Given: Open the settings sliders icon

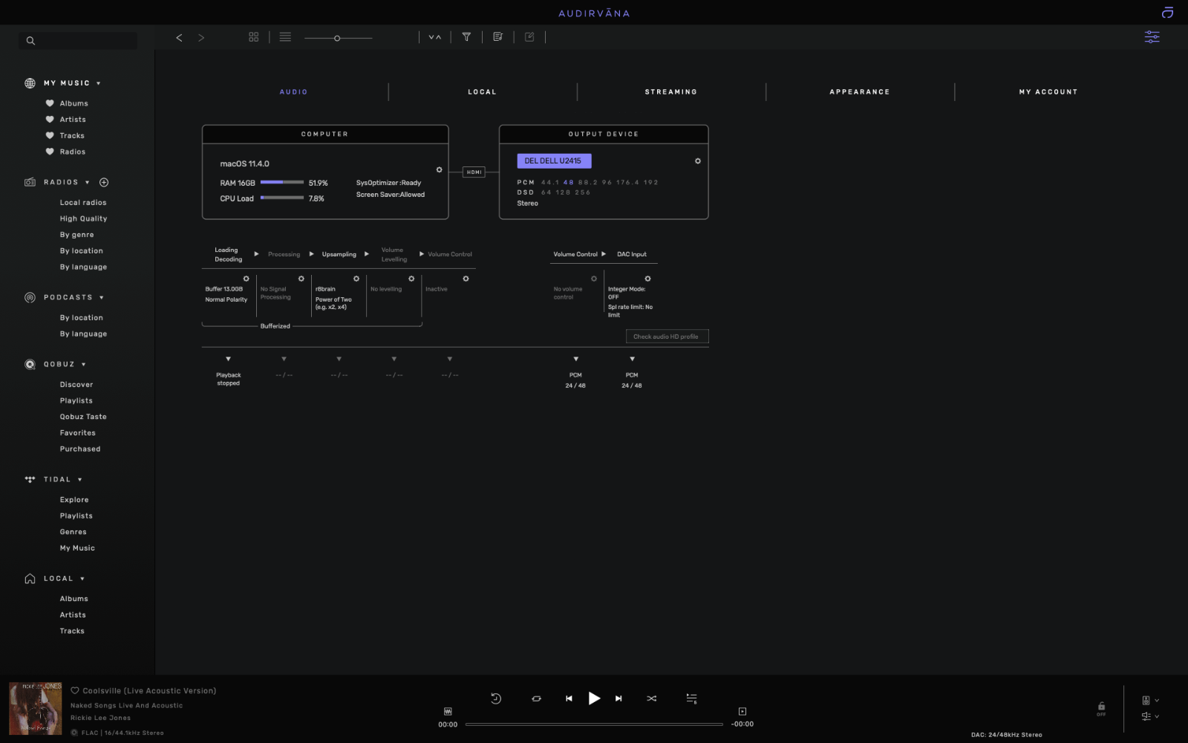Looking at the screenshot, I should tap(1152, 37).
